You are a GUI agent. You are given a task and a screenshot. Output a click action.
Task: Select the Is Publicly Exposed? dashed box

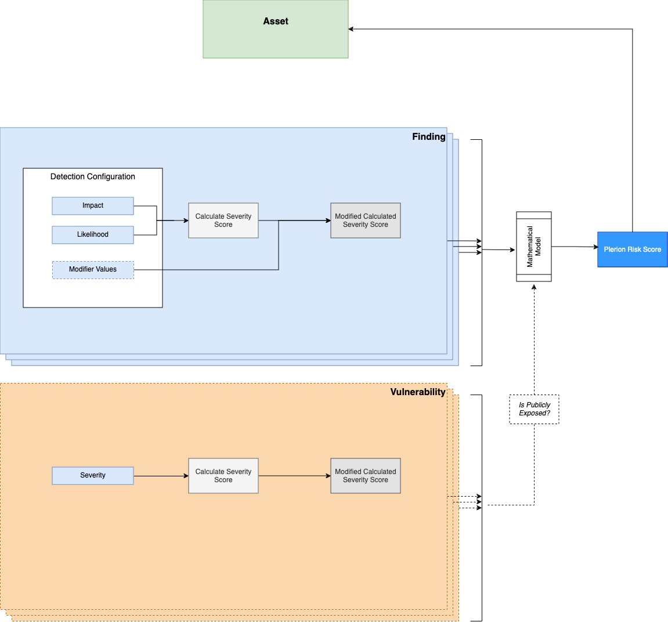tap(535, 409)
